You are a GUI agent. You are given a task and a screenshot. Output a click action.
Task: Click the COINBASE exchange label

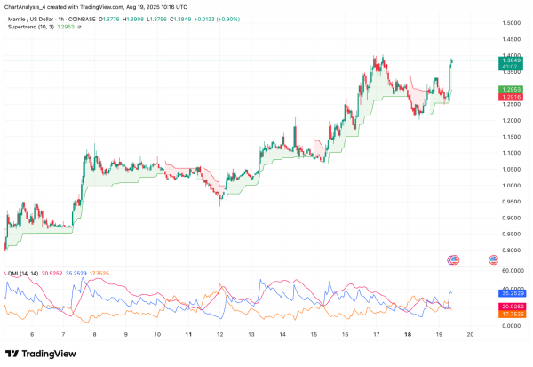pos(82,20)
